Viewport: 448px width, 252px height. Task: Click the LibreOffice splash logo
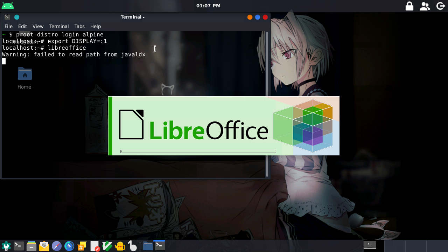[194, 125]
